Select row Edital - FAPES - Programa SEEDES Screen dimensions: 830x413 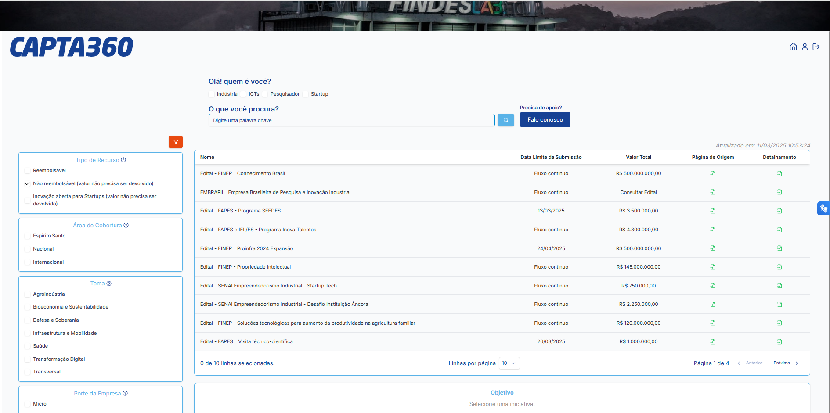[502, 211]
